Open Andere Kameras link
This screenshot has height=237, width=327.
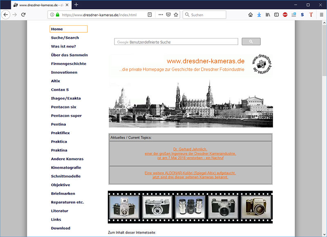pyautogui.click(x=67, y=159)
